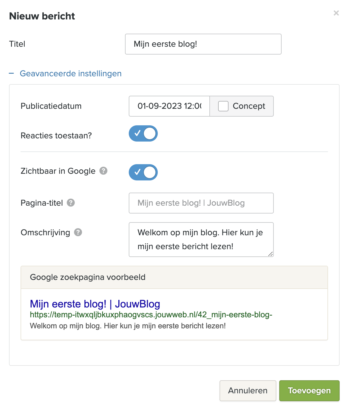Click the resize handle of the Omschrijving textarea
348x409 pixels.
pos(270,254)
